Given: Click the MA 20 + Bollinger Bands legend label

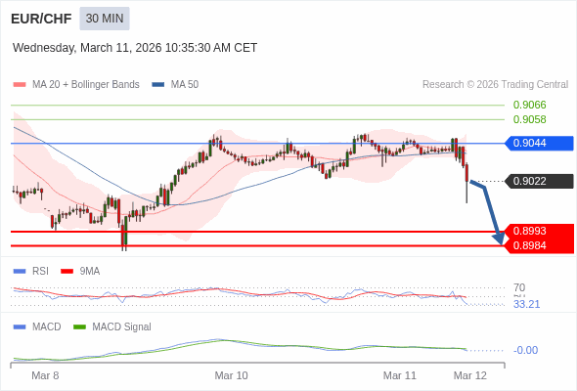Looking at the screenshot, I should [x=86, y=85].
